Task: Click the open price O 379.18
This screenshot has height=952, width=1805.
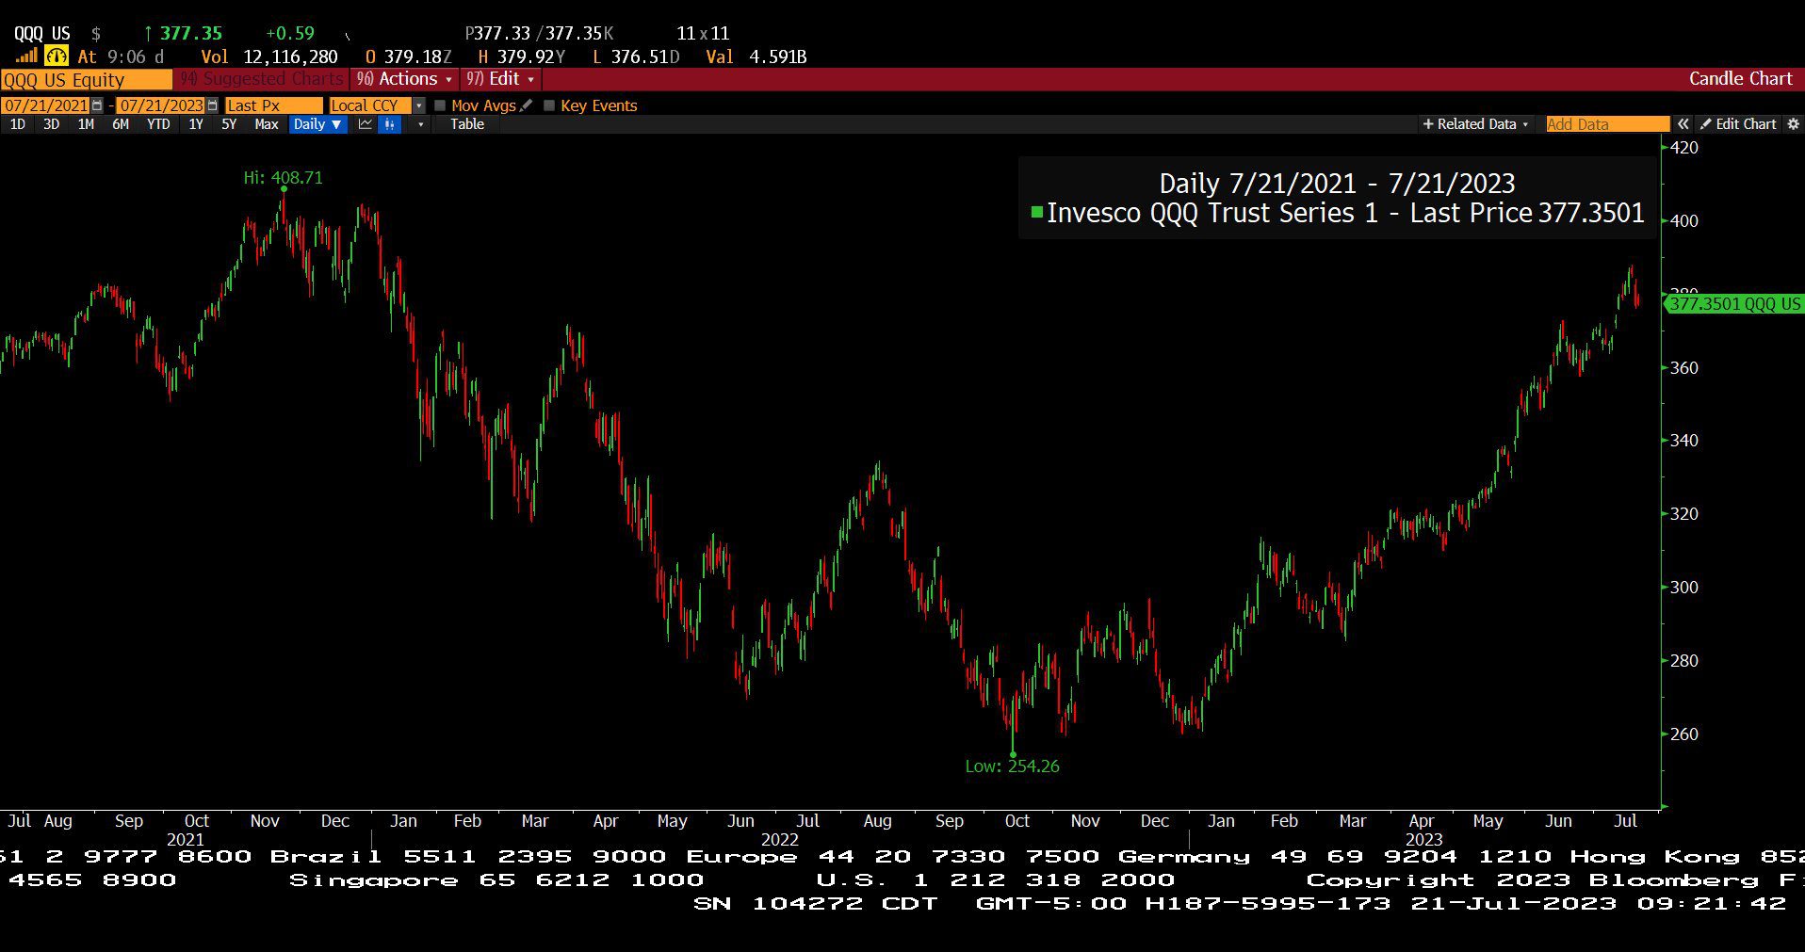Action: click(408, 56)
